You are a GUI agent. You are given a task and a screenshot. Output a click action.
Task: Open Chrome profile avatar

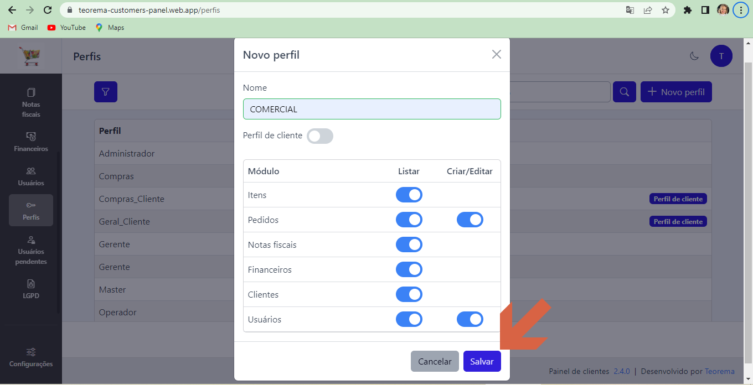[723, 10]
